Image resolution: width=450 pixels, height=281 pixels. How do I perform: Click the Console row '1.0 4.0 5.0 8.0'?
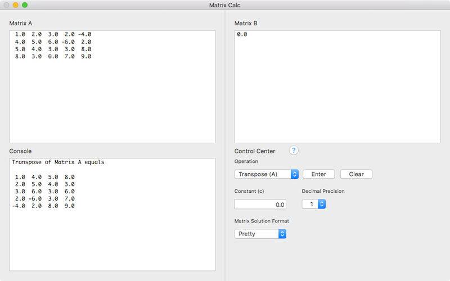click(45, 177)
